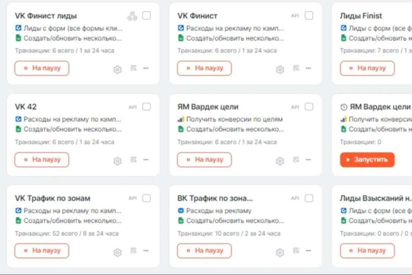
Task: Click the clock icon beside ЯМ Вардек цели
Action: click(x=344, y=107)
